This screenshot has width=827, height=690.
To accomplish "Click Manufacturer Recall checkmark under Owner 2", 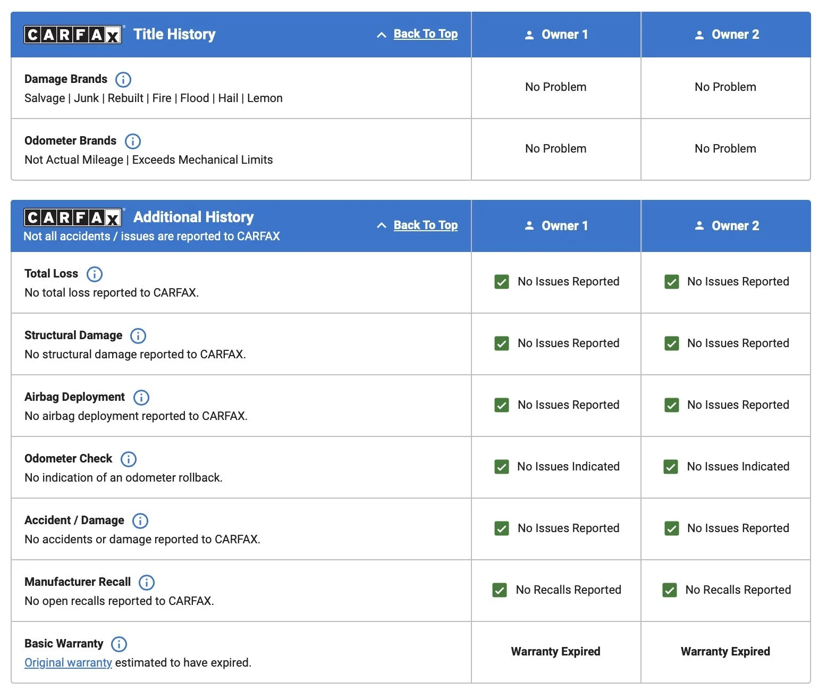I will pyautogui.click(x=670, y=590).
